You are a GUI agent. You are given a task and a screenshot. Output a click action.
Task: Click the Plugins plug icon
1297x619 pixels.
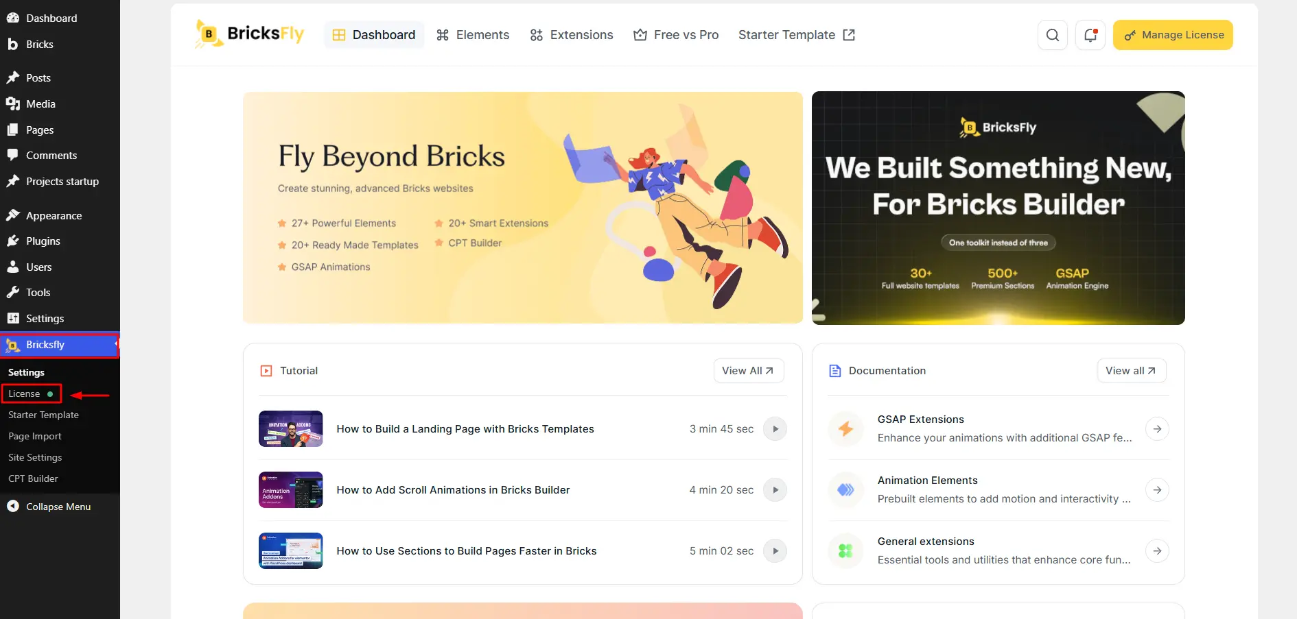click(x=13, y=241)
